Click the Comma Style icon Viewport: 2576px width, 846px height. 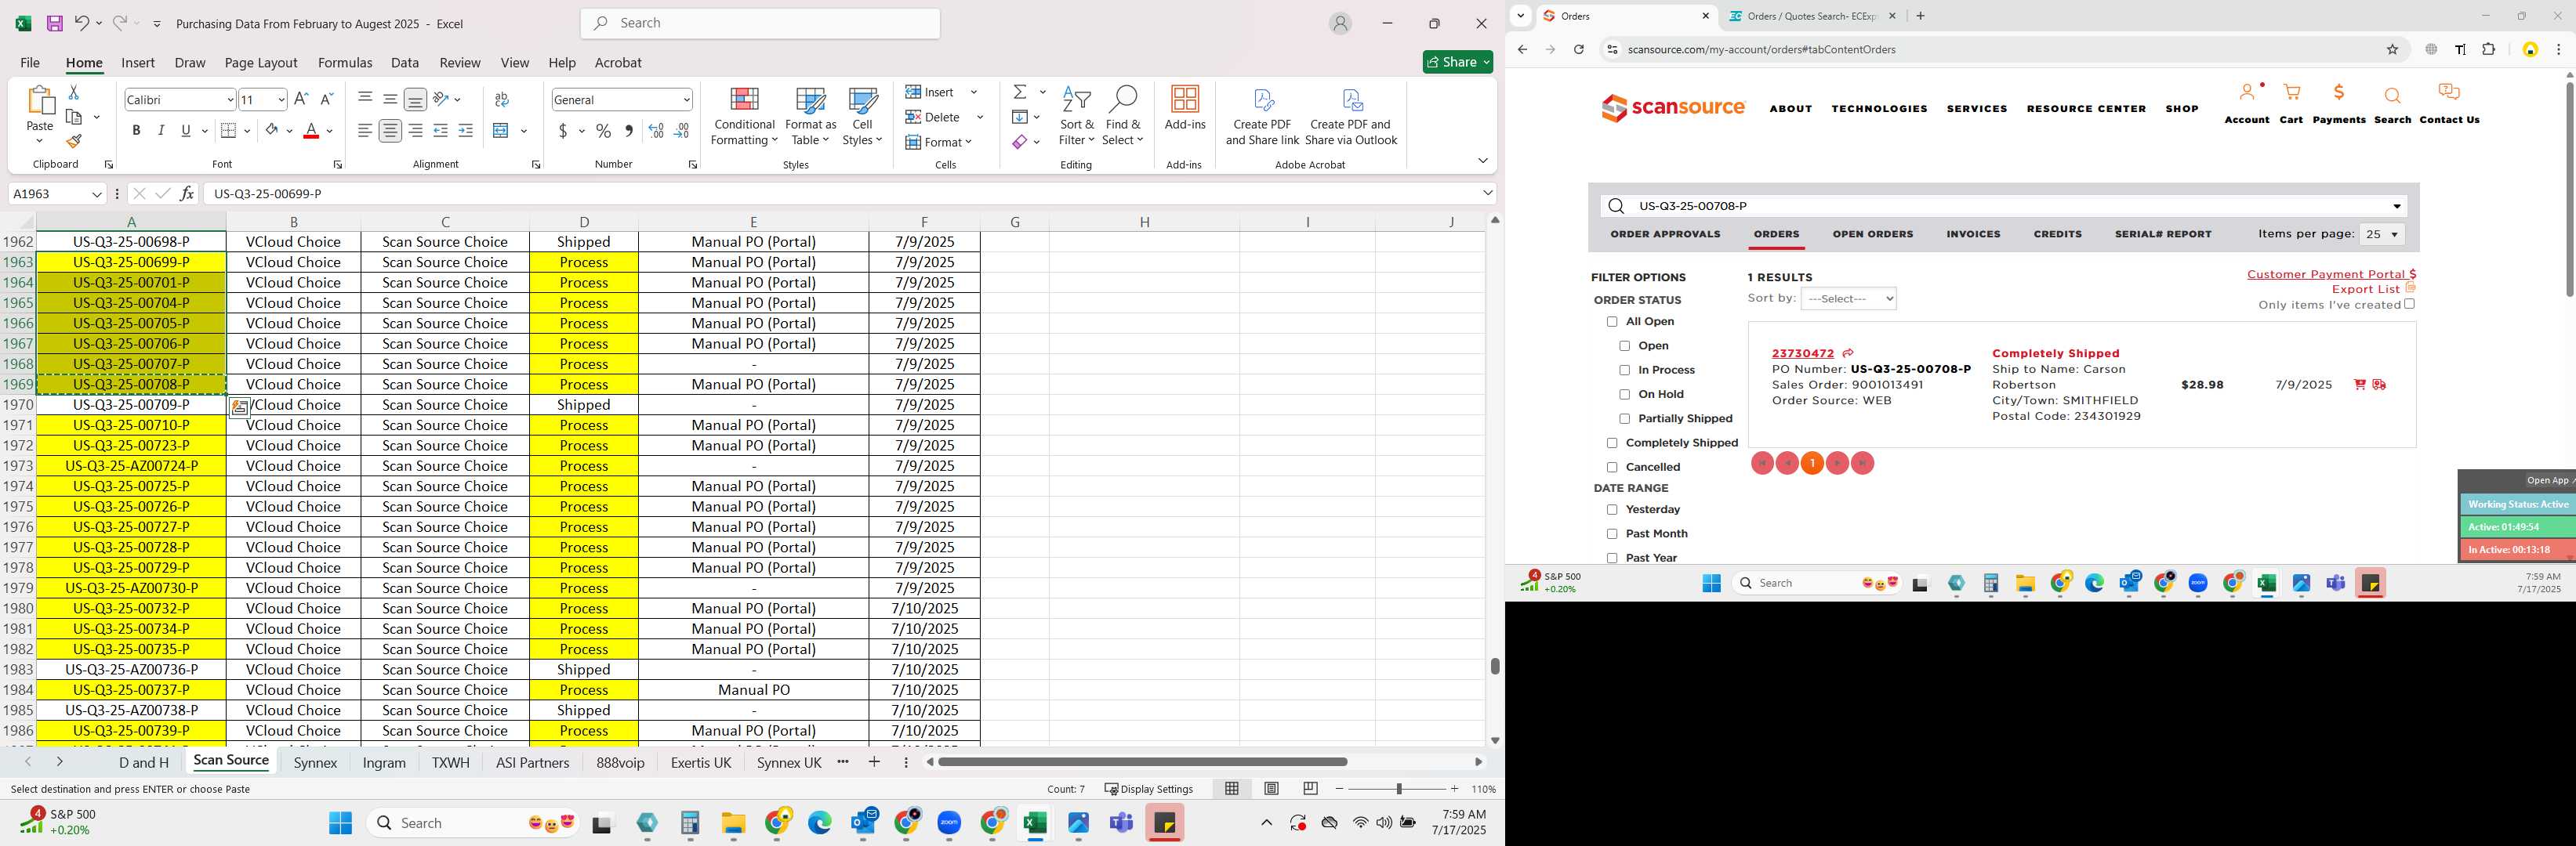[x=628, y=131]
